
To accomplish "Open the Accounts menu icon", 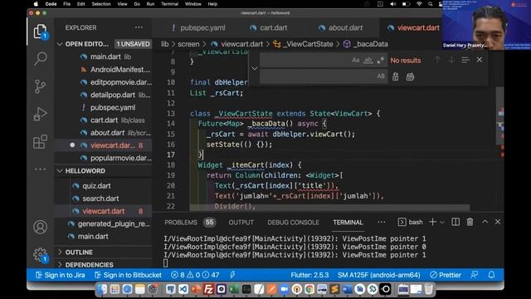I will point(41,227).
